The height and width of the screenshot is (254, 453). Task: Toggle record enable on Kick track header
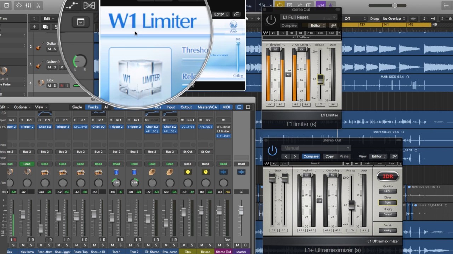tap(61, 86)
